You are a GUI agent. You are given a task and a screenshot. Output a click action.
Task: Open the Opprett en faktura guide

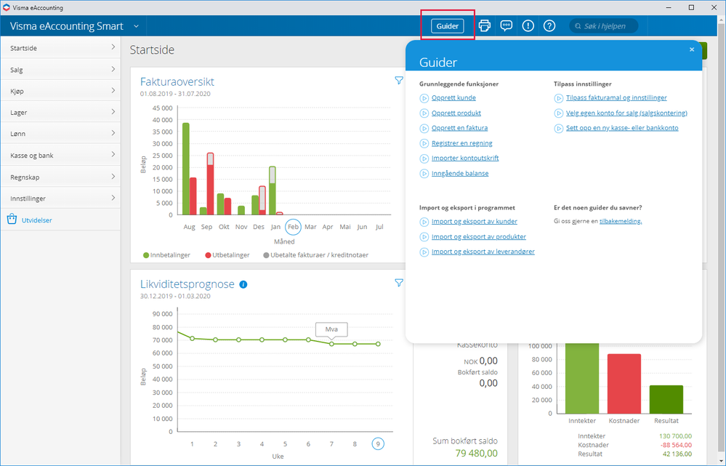459,128
